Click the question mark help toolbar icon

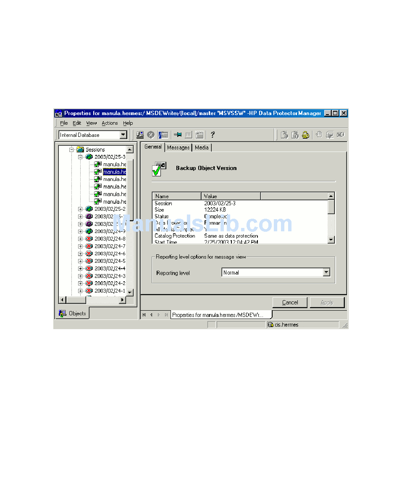tap(213, 135)
